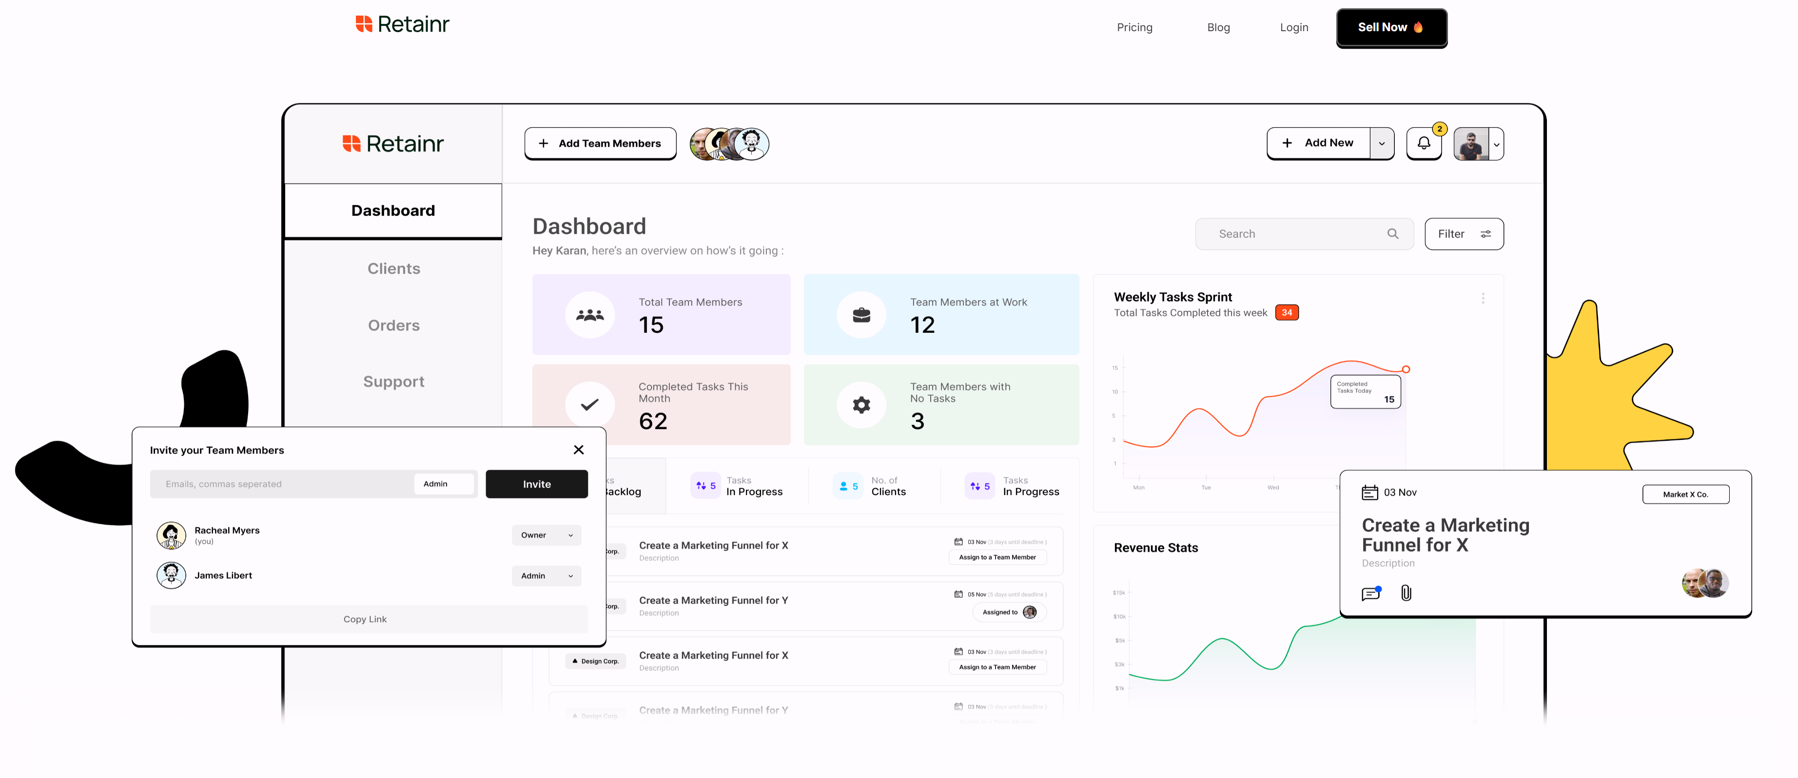Go to Orders in the sidebar
The height and width of the screenshot is (778, 1798).
tap(393, 325)
